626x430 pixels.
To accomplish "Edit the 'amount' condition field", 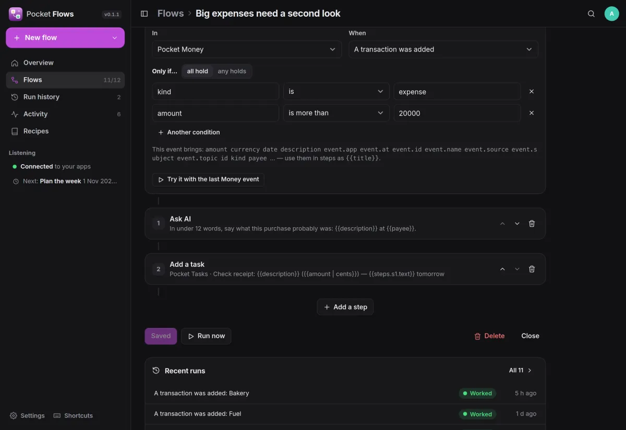I will 215,113.
